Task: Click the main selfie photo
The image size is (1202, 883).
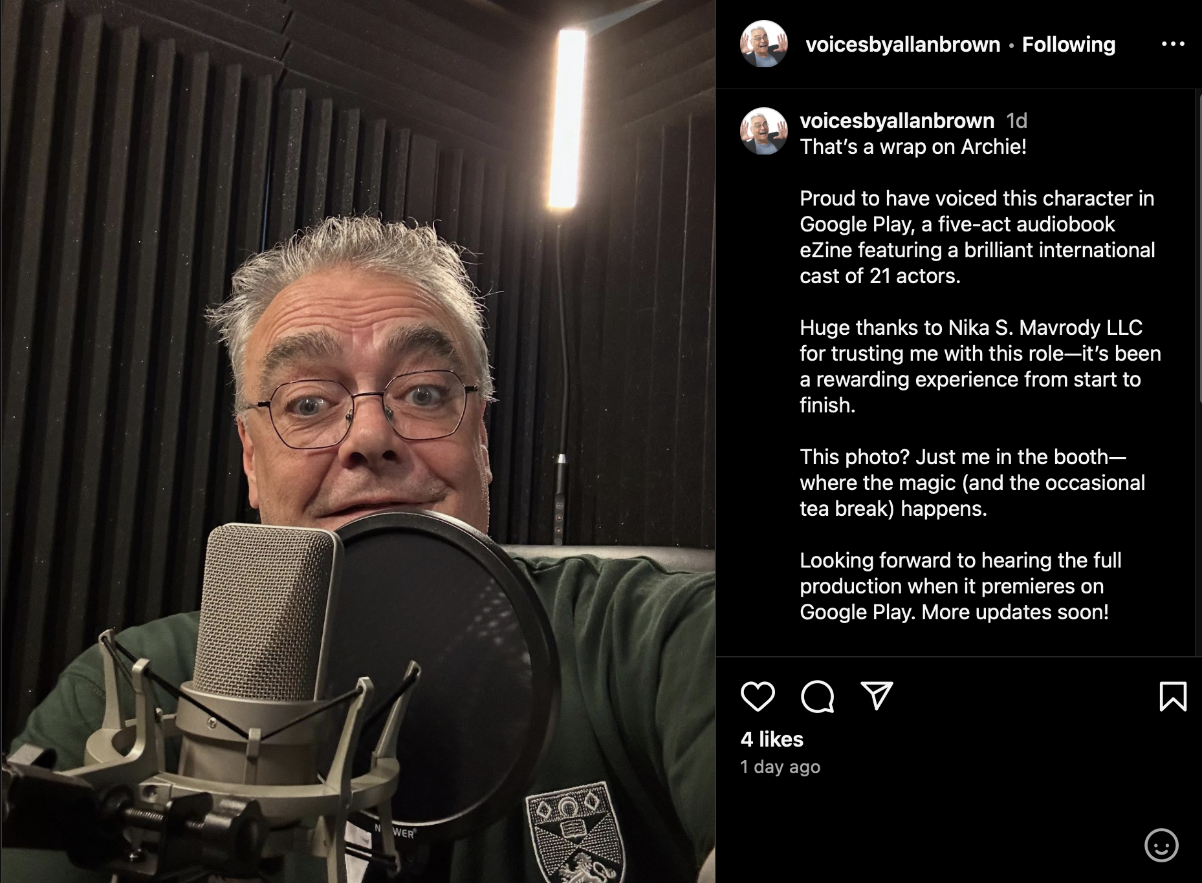Action: (x=358, y=441)
